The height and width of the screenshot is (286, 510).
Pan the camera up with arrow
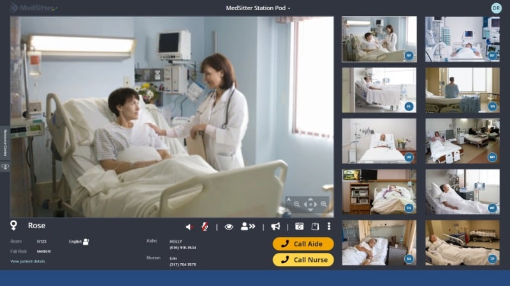pos(310,200)
